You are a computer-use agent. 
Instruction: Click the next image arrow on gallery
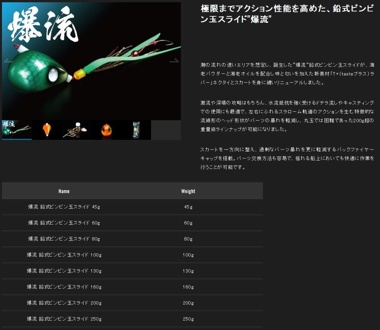[x=174, y=61]
